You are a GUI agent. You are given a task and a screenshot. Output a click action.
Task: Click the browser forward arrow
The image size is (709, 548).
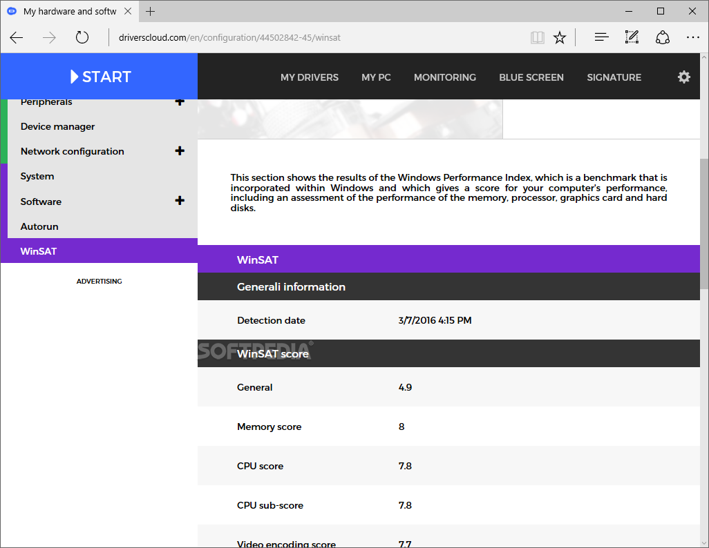[49, 37]
